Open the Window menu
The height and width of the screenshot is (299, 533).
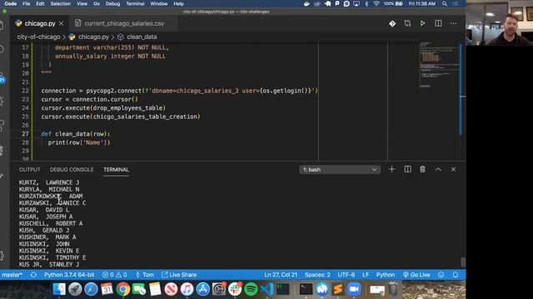point(159,3)
